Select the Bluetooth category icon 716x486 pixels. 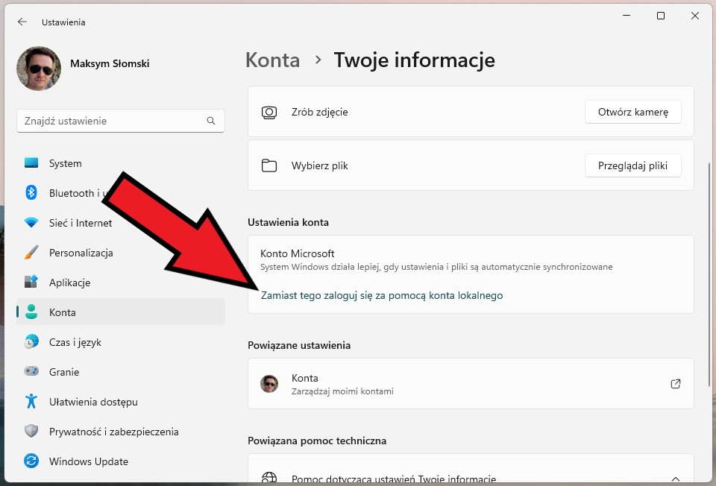[x=31, y=193]
